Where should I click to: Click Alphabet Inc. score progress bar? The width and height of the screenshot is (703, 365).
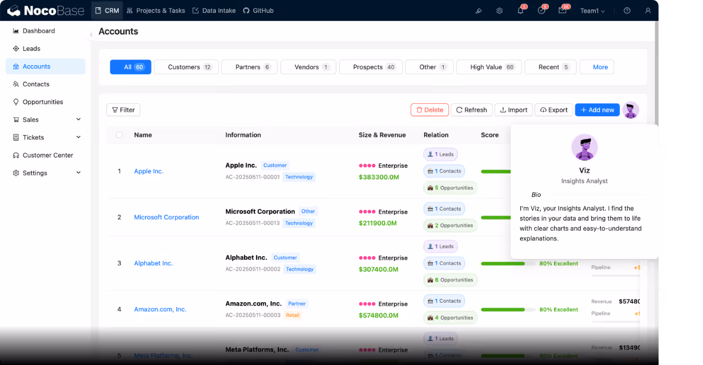(508, 263)
